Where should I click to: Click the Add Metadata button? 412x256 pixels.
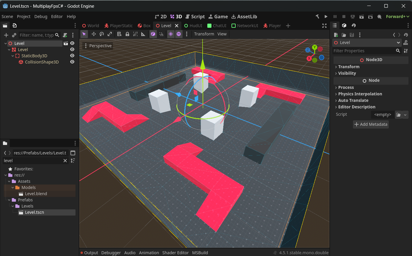371,124
